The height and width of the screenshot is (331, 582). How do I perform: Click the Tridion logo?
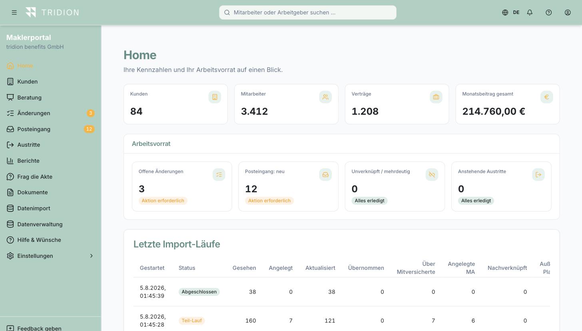(52, 12)
